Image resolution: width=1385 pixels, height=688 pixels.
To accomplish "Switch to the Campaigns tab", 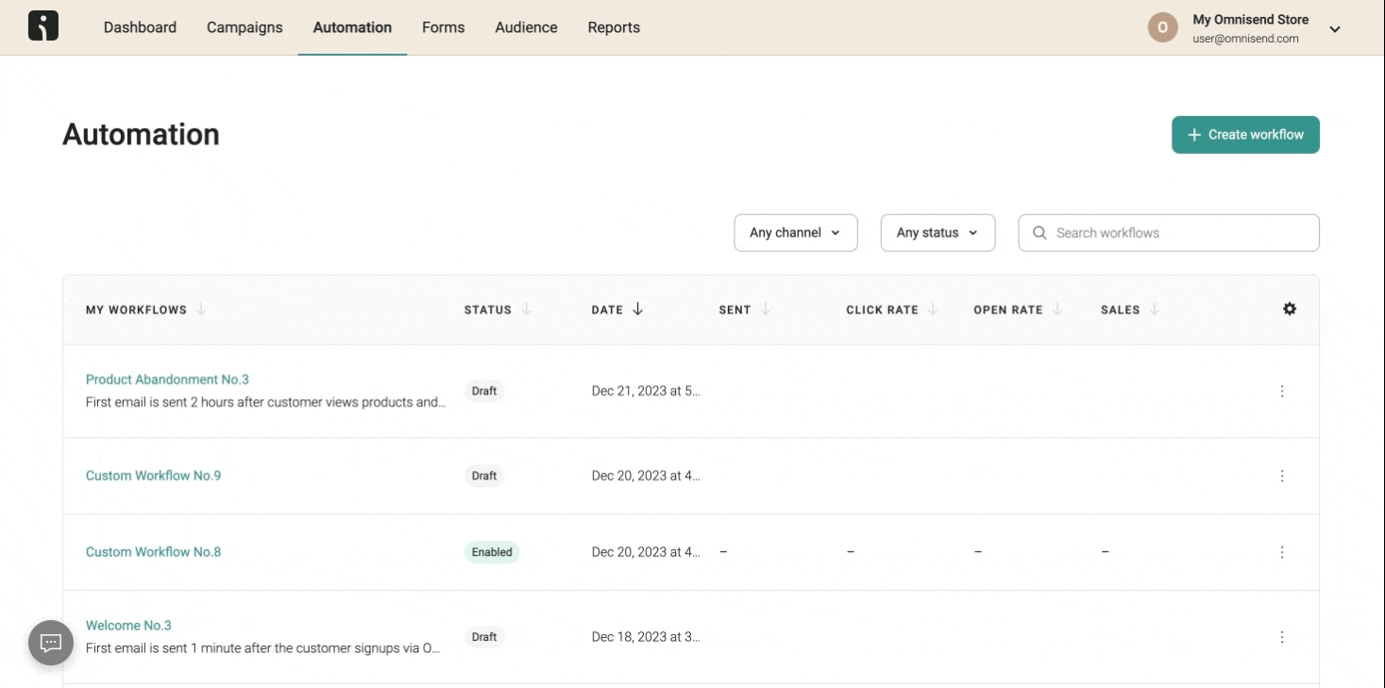I will coord(244,27).
